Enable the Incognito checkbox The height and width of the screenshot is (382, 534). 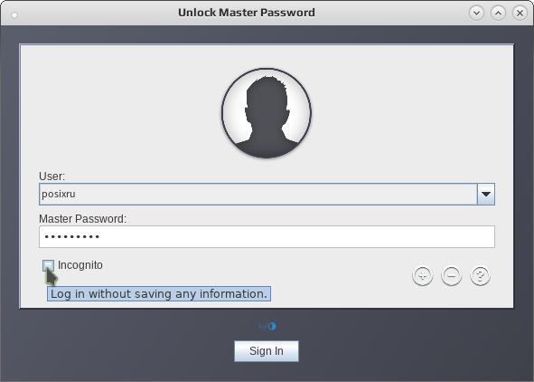pyautogui.click(x=48, y=265)
